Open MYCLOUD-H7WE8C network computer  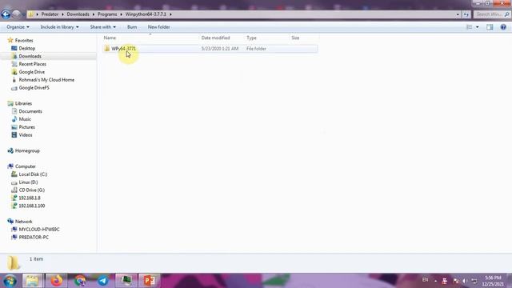[x=39, y=230]
